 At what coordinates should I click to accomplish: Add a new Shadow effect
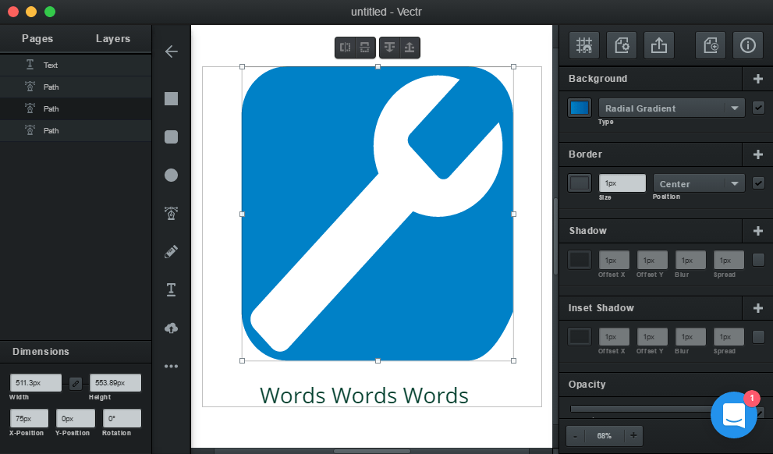(x=757, y=230)
